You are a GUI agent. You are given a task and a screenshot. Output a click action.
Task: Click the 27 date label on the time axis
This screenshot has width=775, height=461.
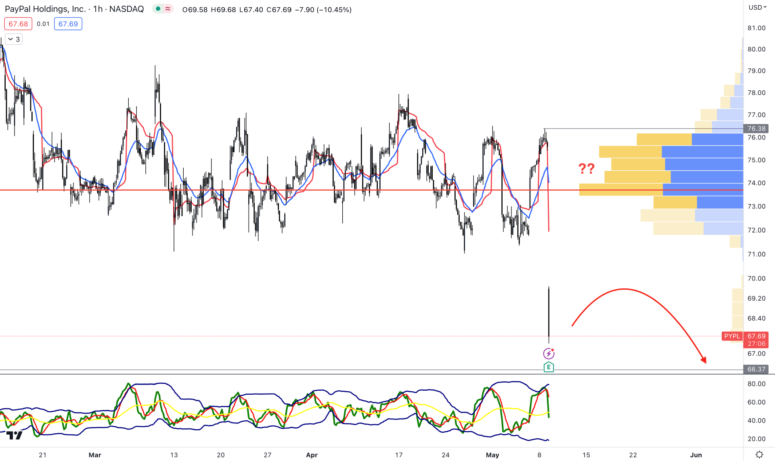click(x=268, y=455)
